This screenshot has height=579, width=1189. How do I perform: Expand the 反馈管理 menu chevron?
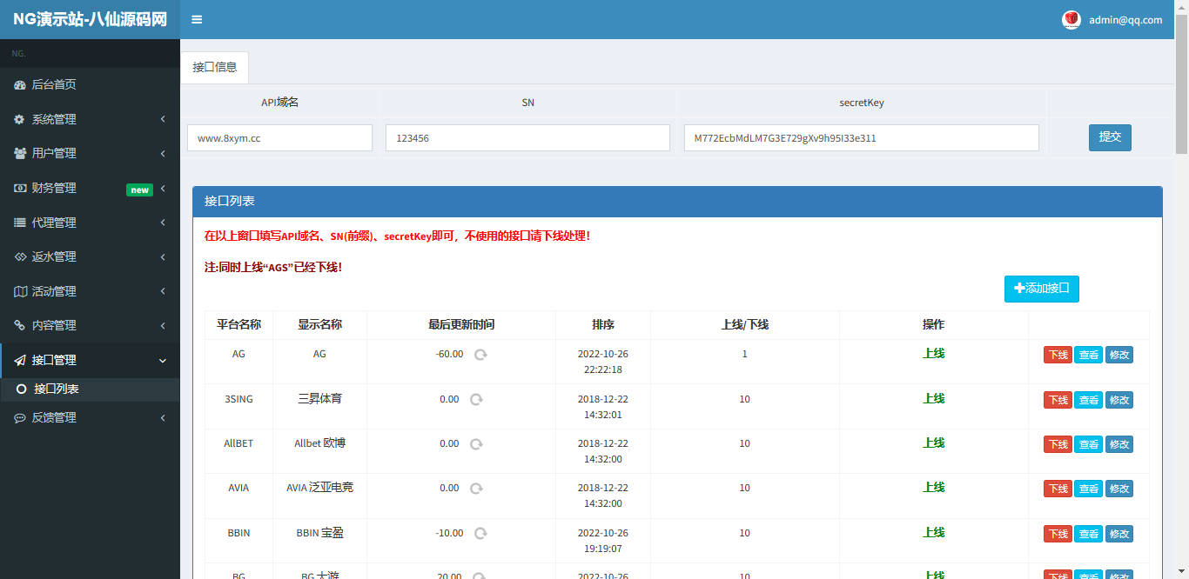point(163,417)
